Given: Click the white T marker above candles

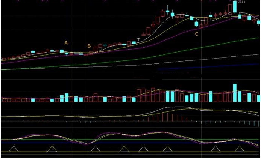Looking at the screenshot, I should pyautogui.click(x=139, y=39).
